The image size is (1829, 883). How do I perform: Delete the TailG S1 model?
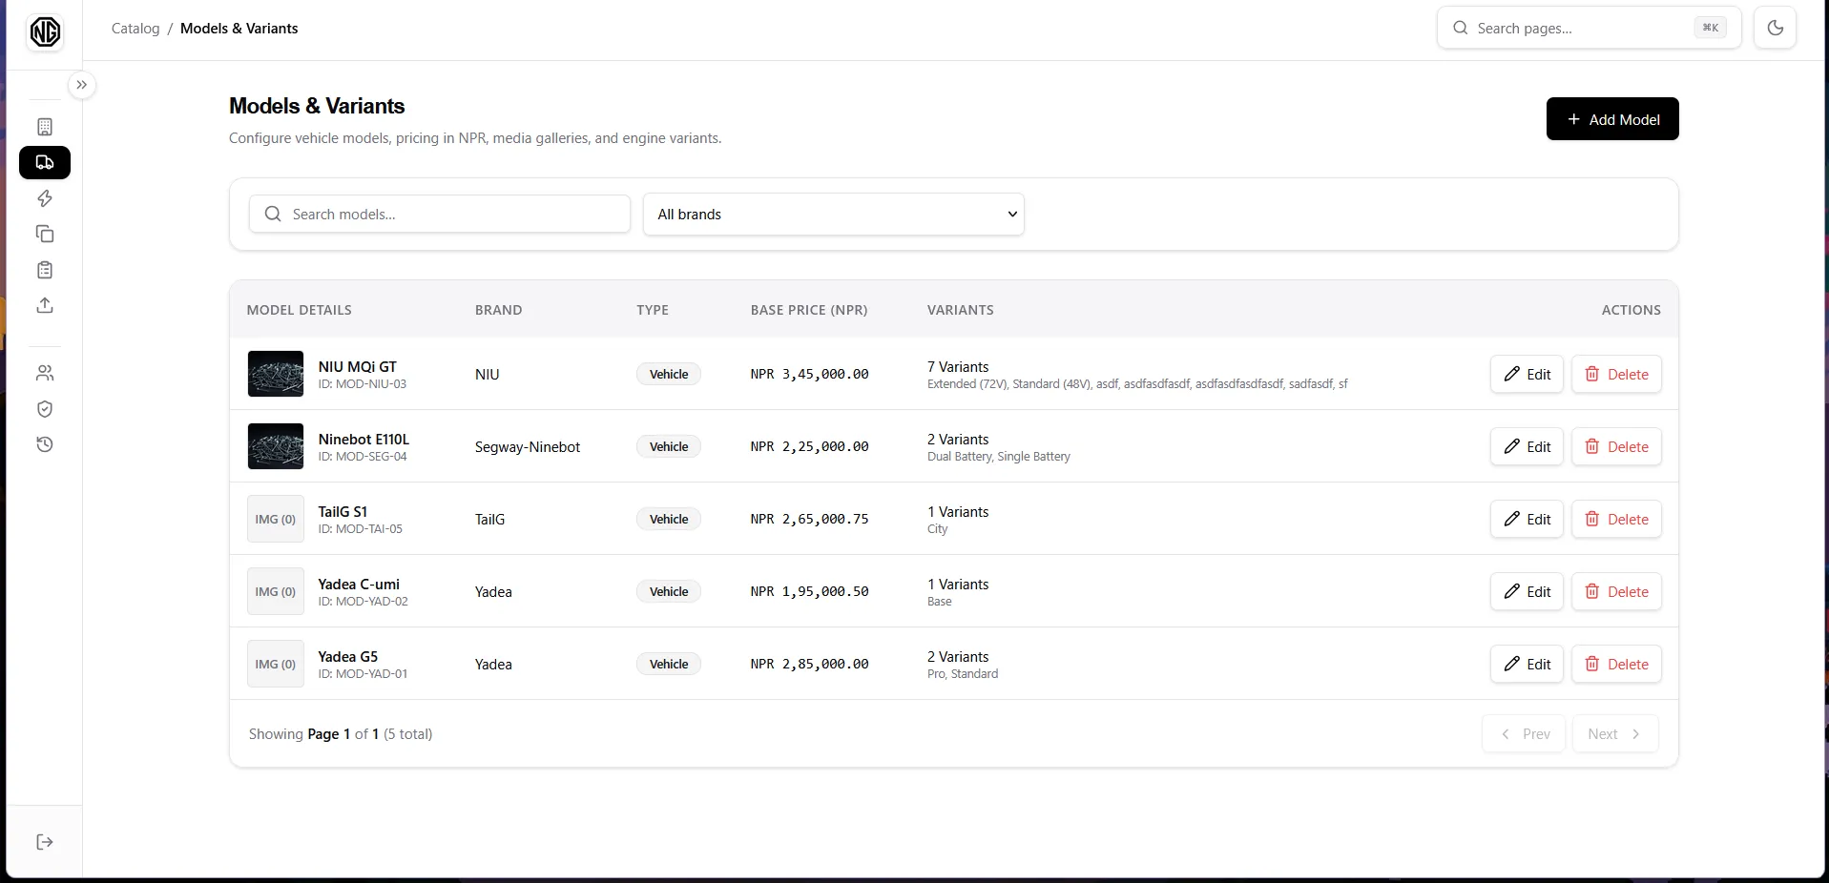tap(1616, 519)
